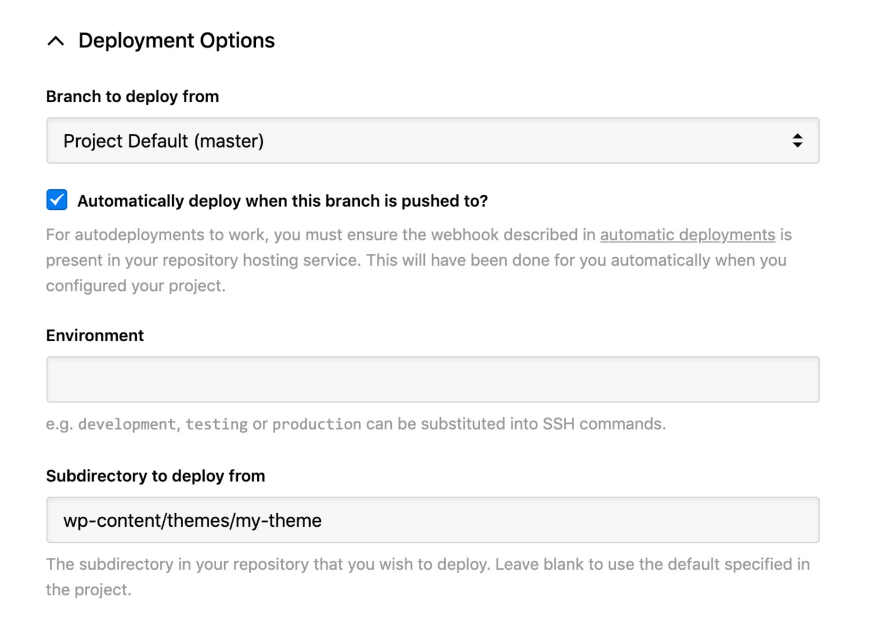Click the empty Environment input field
The image size is (872, 622).
433,380
